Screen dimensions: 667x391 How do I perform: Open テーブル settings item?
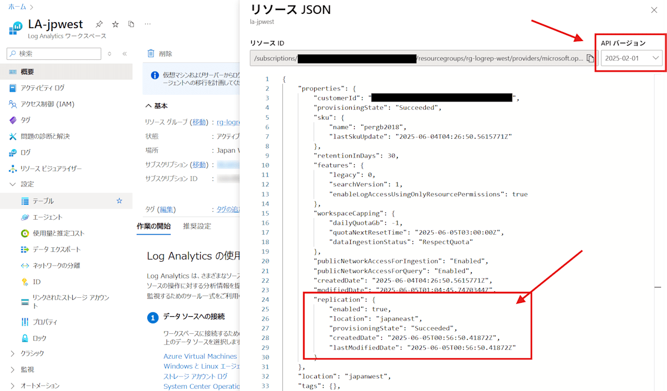coord(66,201)
